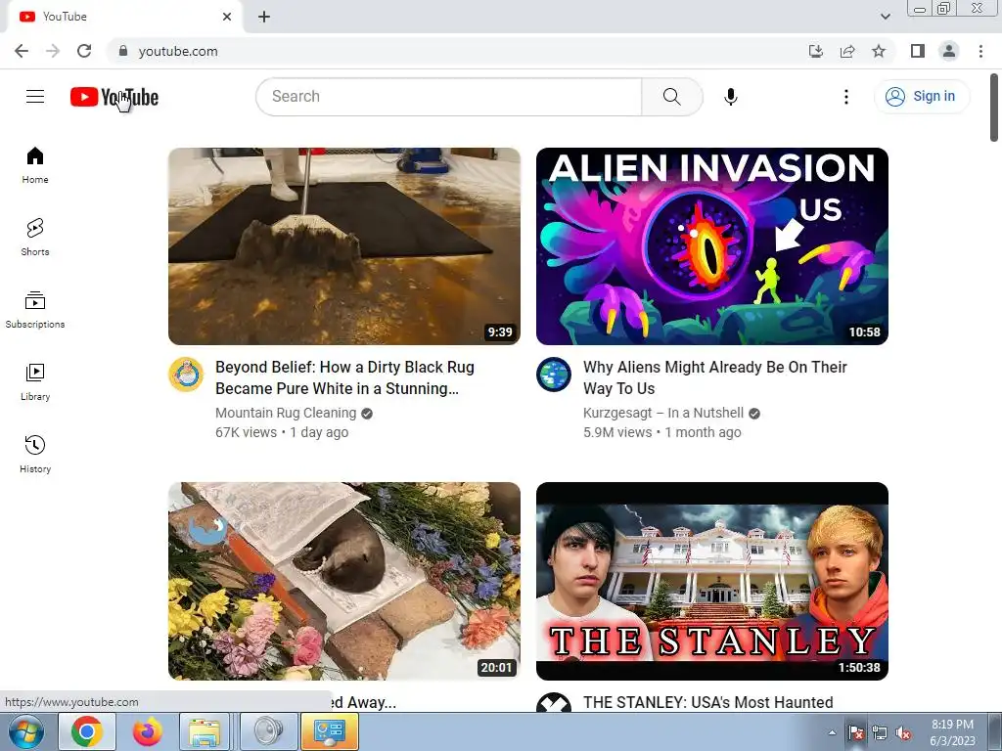
Task: Click Kurzgesagt channel avatar
Action: (x=554, y=375)
